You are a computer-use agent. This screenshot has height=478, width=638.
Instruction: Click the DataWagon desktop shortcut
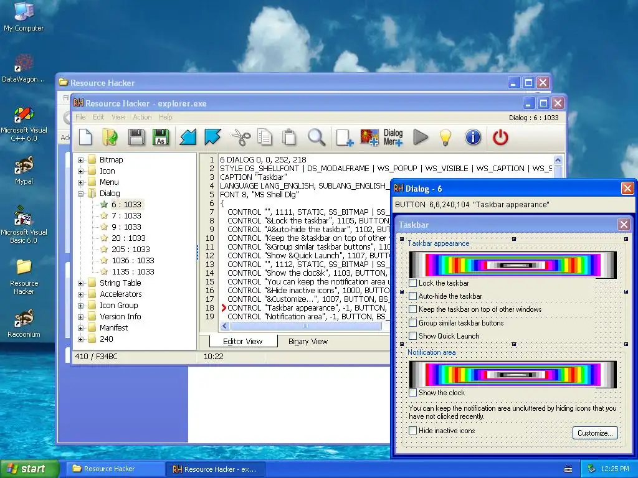click(x=24, y=68)
